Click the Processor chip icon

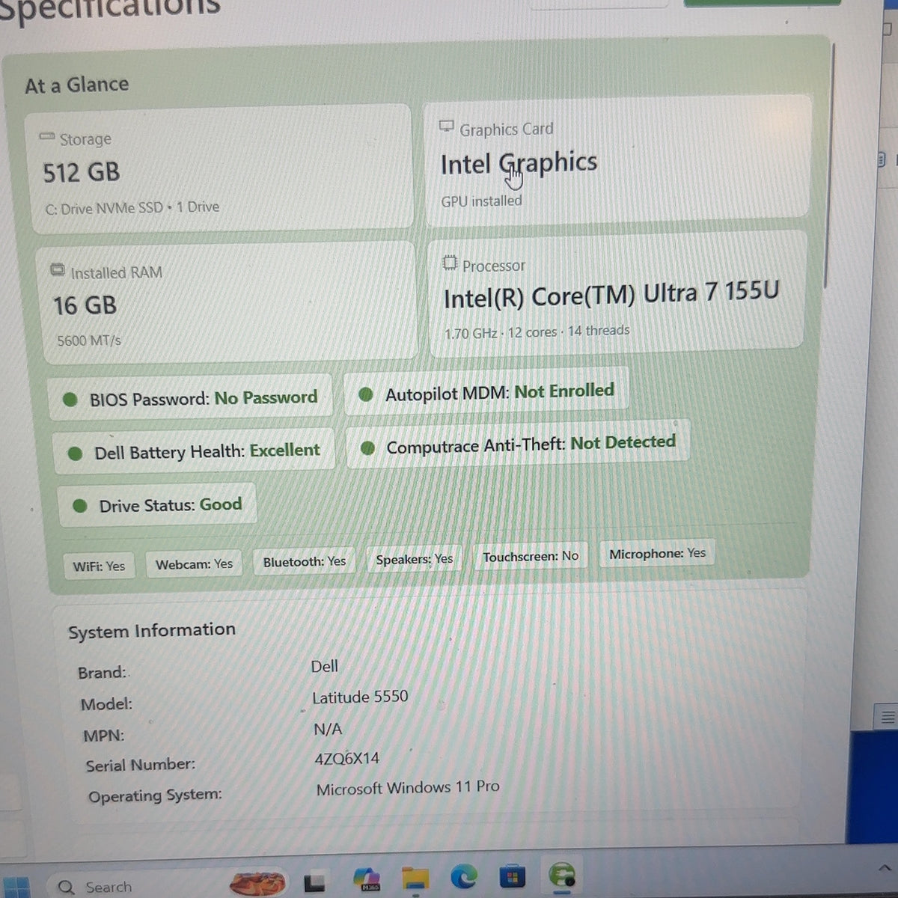tap(450, 263)
